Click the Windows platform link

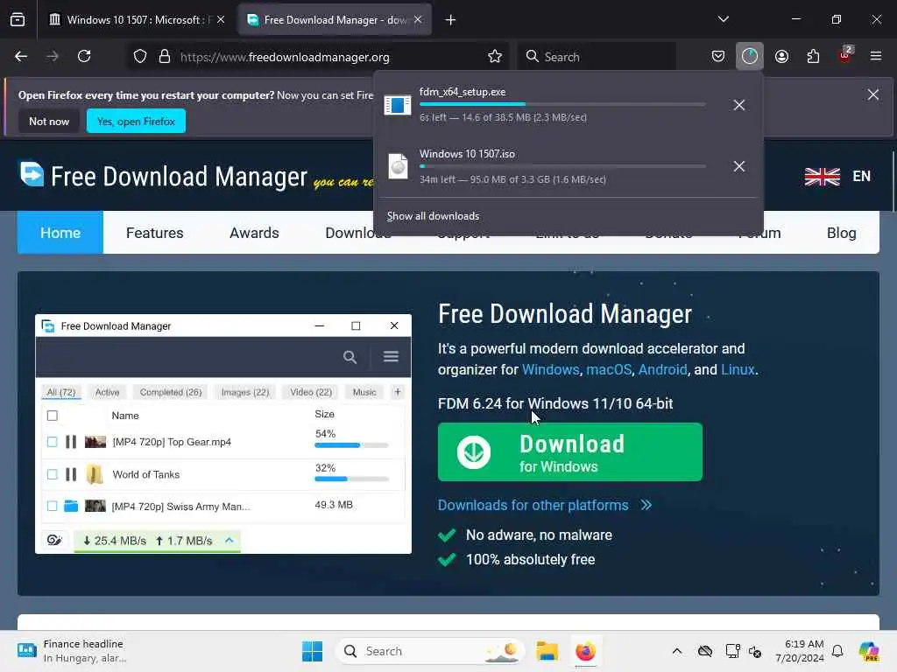tap(550, 370)
